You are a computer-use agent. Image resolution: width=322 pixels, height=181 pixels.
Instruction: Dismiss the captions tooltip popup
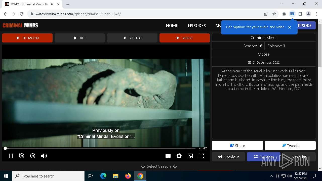290,27
